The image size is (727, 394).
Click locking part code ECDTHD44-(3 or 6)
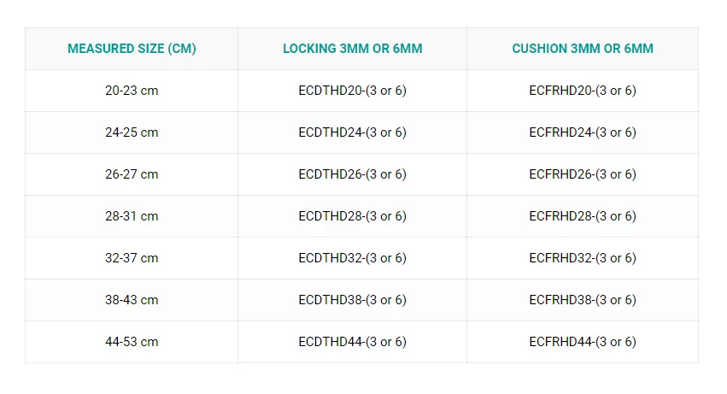pos(352,342)
